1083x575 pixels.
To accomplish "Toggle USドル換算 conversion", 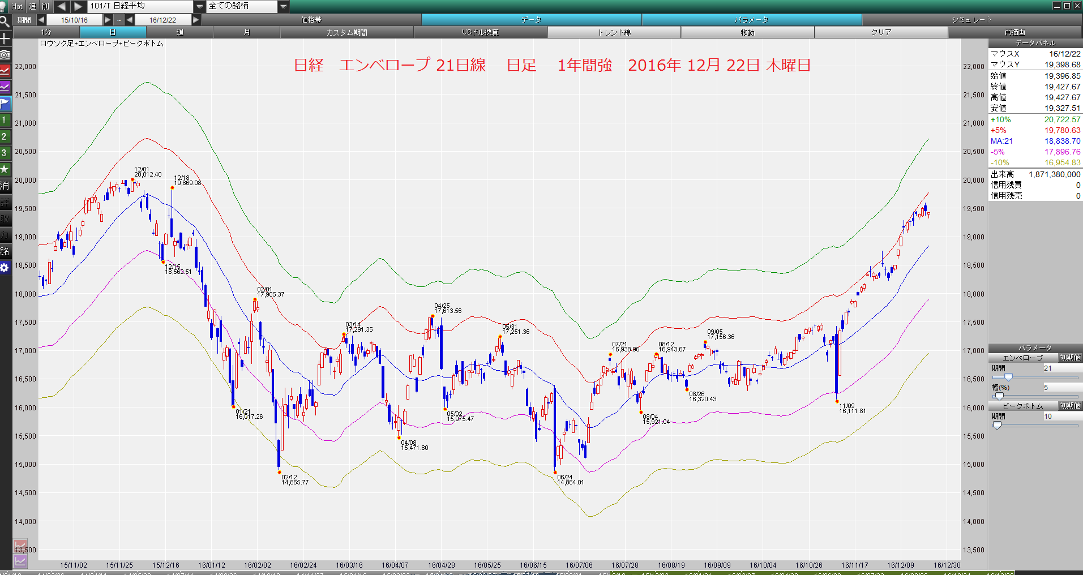I will tap(480, 32).
